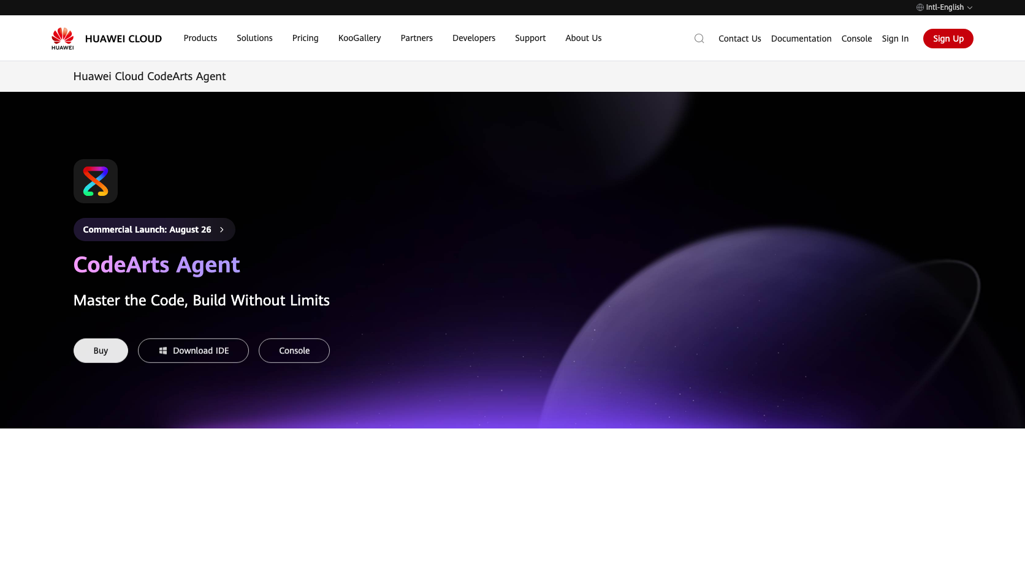Click the Sign In link
This screenshot has height=576, width=1025.
pos(895,39)
